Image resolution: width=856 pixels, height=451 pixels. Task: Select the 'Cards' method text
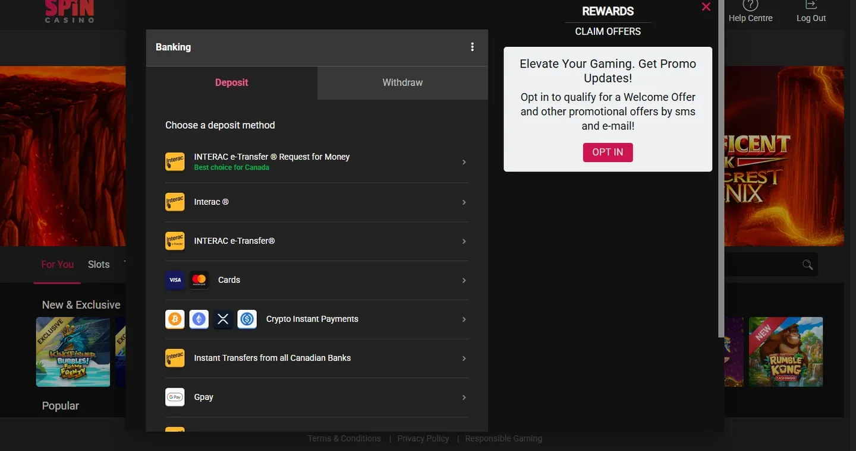point(229,280)
